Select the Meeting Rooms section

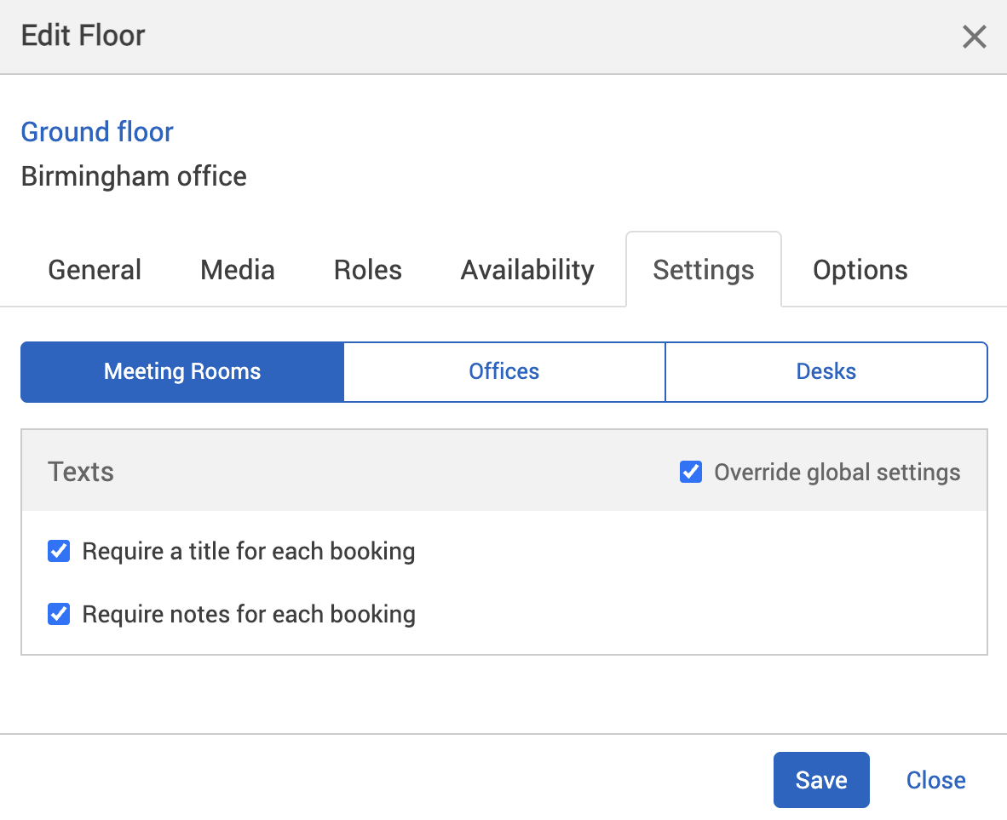coord(181,371)
